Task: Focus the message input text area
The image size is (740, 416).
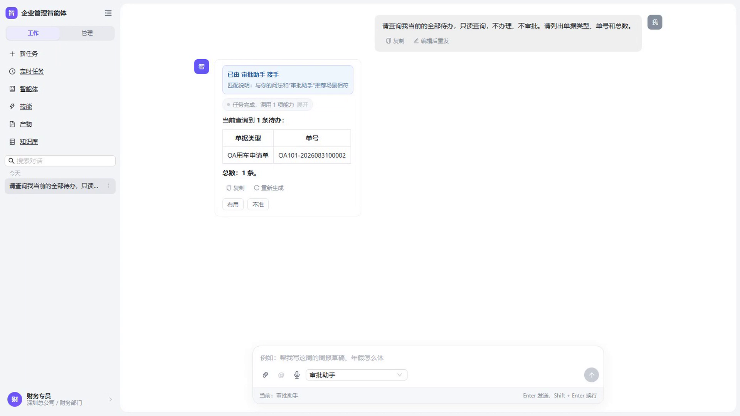Action: [x=428, y=358]
